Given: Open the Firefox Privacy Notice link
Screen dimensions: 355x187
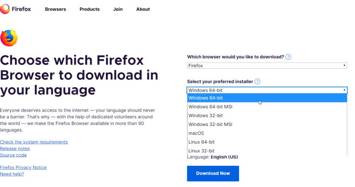Looking at the screenshot, I should 23,168.
